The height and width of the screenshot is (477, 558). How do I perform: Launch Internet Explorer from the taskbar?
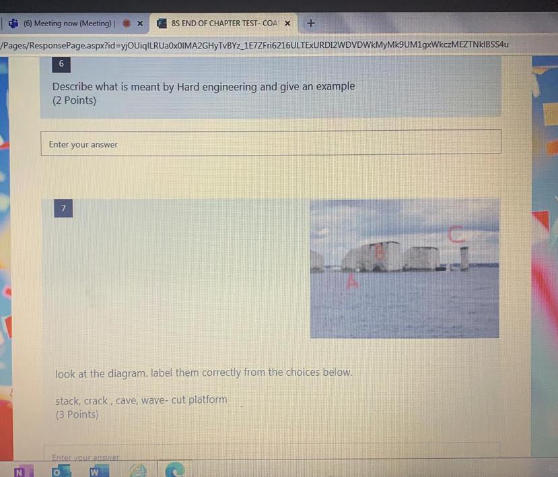pos(138,470)
